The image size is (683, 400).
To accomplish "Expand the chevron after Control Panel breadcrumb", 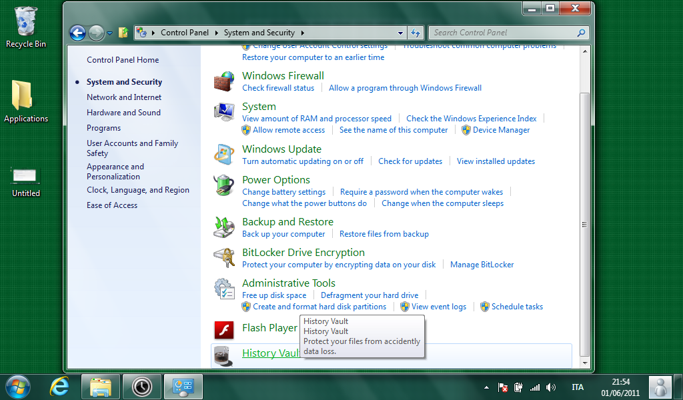I will tap(217, 33).
